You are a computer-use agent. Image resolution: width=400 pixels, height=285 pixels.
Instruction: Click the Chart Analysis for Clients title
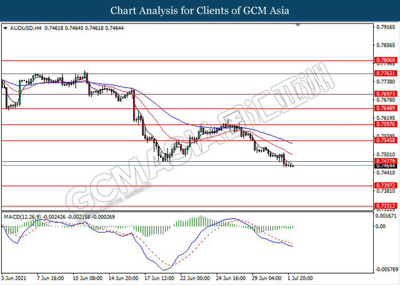(x=200, y=11)
